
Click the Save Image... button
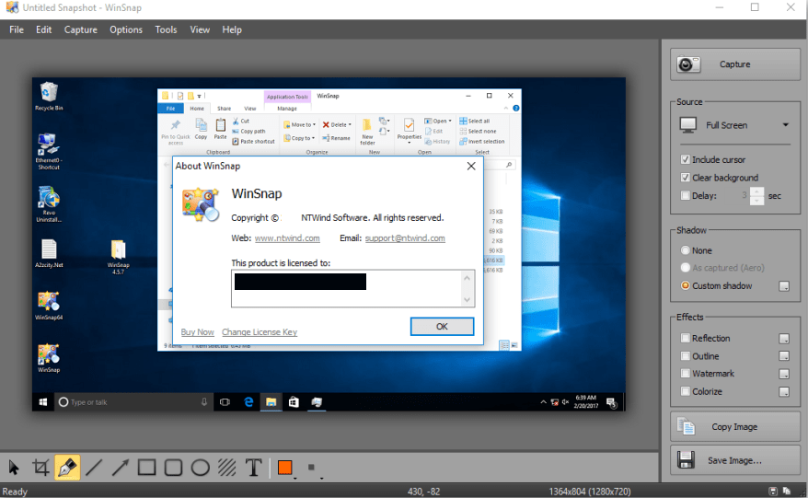[x=735, y=460]
